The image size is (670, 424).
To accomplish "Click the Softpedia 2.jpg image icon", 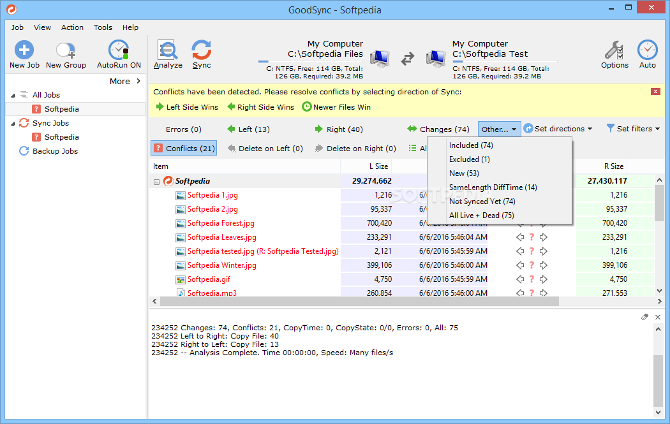I will click(x=181, y=210).
